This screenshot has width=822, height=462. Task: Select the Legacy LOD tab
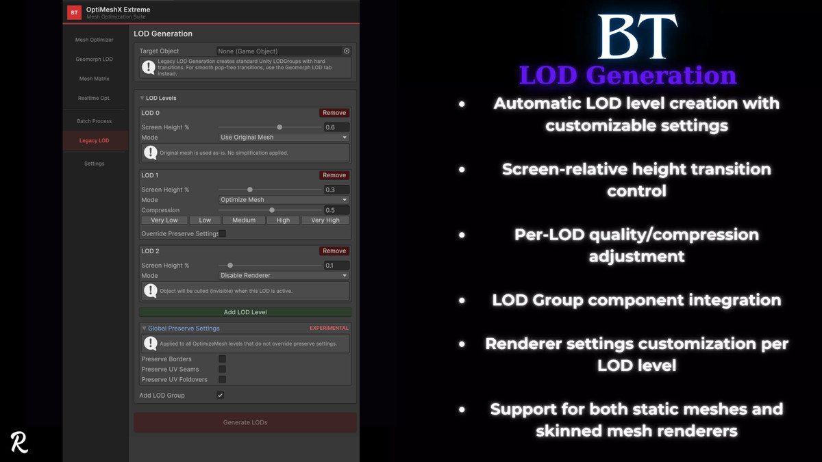tap(95, 140)
